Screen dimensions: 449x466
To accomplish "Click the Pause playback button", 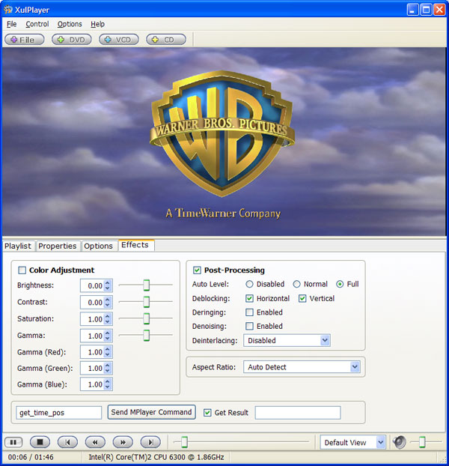I will point(13,442).
